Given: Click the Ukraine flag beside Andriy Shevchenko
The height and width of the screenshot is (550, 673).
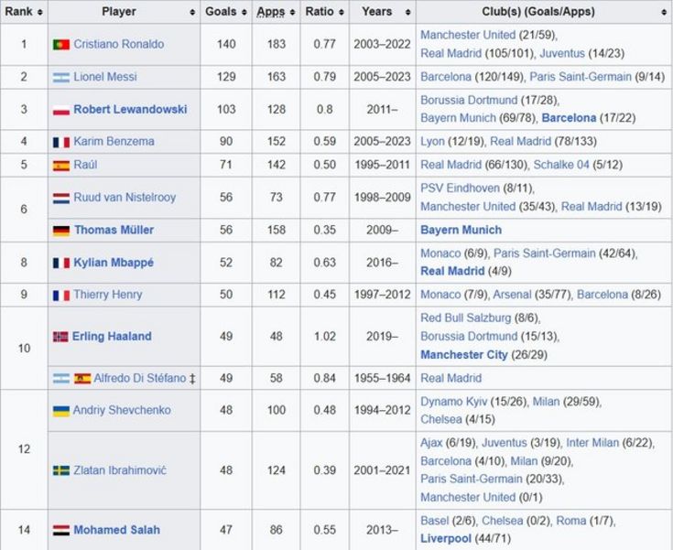Looking at the screenshot, I should 61,411.
